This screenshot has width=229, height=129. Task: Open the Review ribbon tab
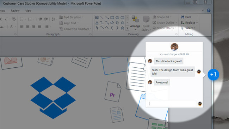click(x=15, y=11)
